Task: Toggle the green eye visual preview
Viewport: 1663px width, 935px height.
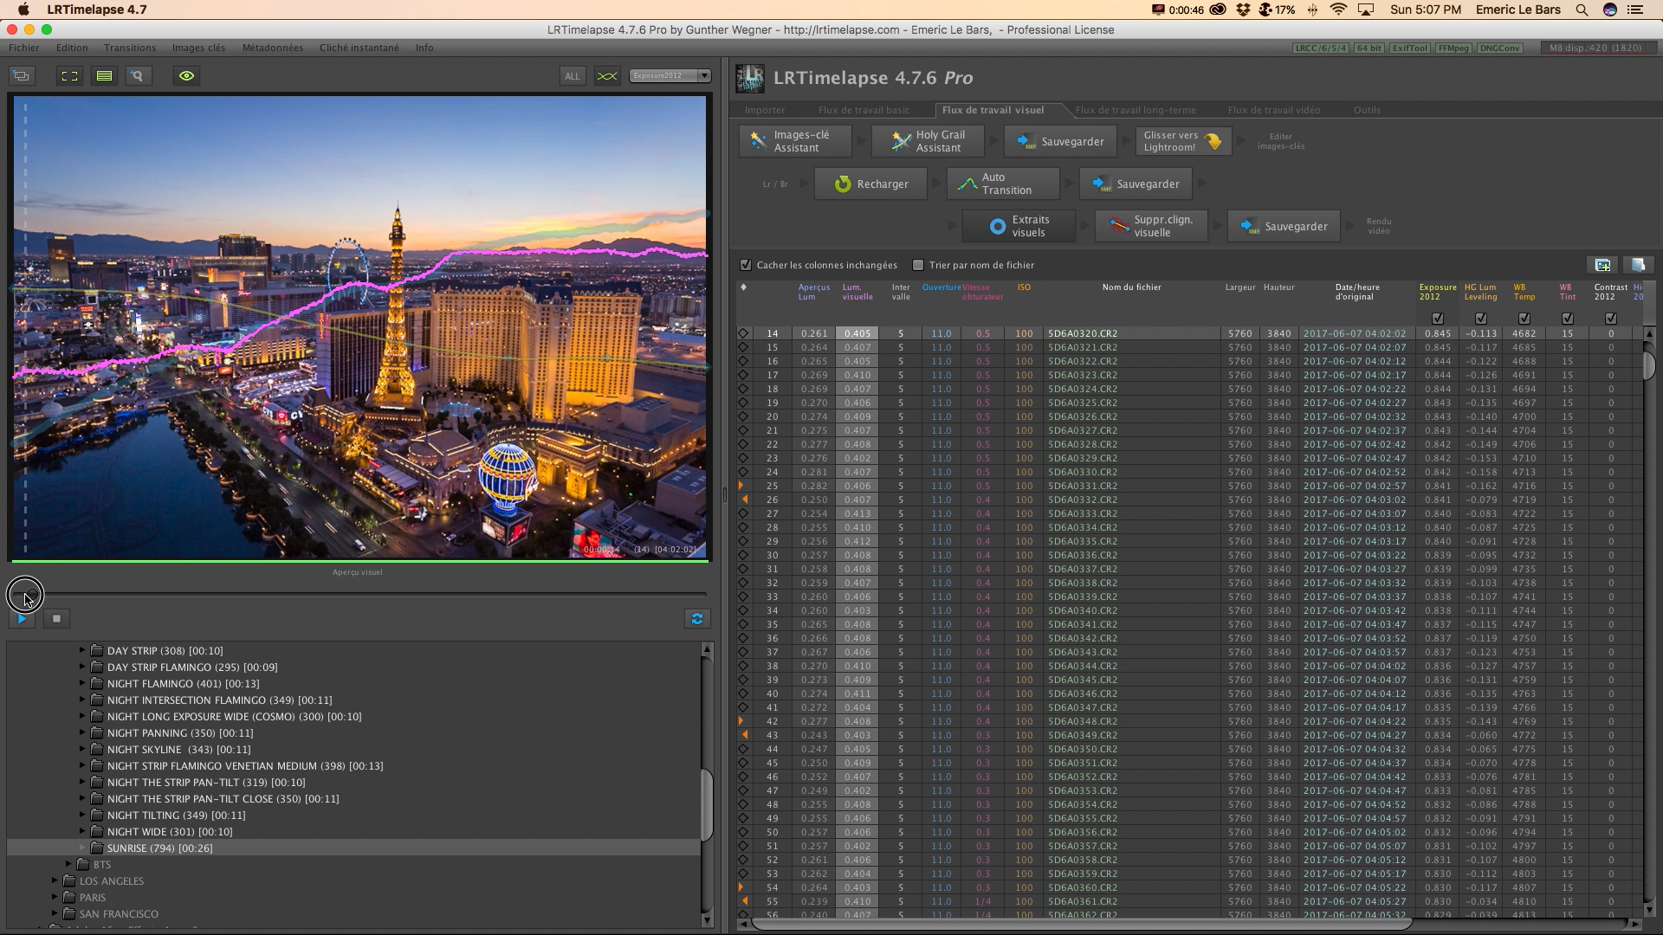Action: point(186,76)
